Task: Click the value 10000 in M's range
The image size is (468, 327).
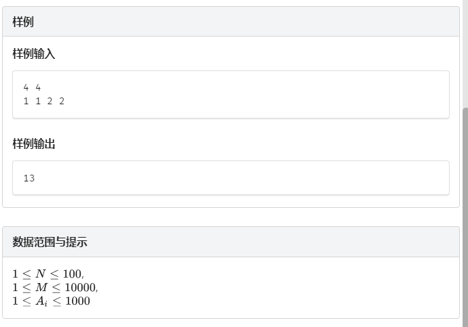Action: 80,287
